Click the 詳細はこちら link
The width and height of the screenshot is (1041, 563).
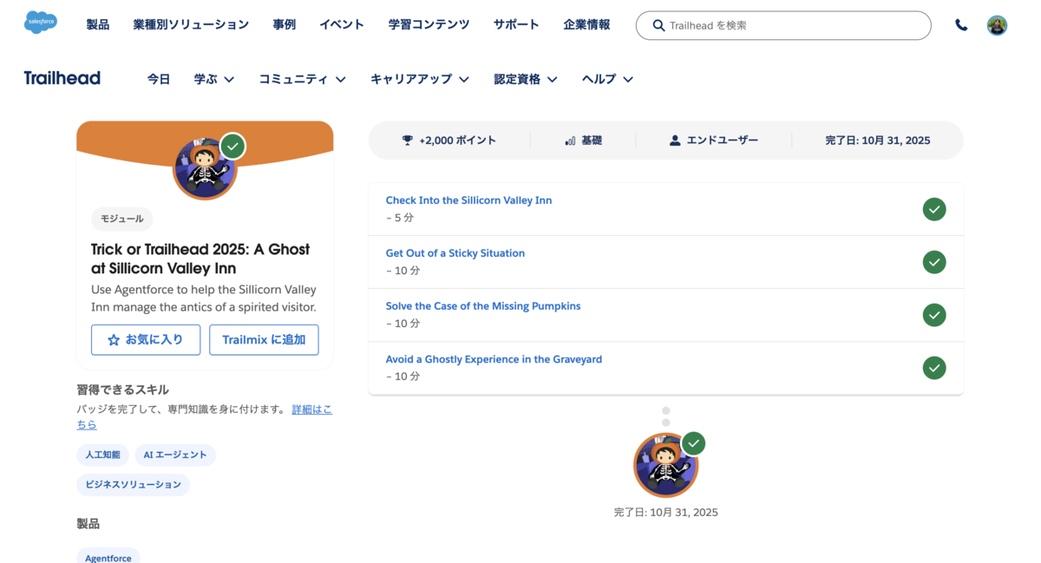(311, 409)
